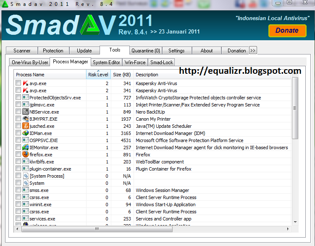Click the IEMonitor.exe icon

(x=26, y=147)
